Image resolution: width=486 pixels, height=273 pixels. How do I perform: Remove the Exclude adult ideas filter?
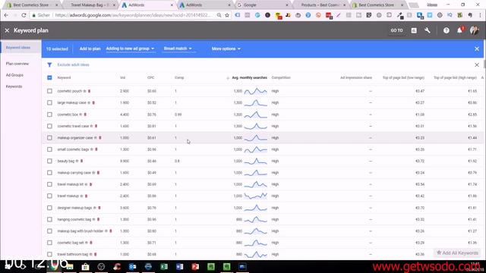pyautogui.click(x=477, y=64)
